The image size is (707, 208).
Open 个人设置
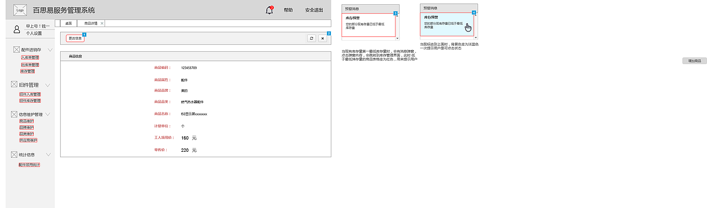(34, 33)
